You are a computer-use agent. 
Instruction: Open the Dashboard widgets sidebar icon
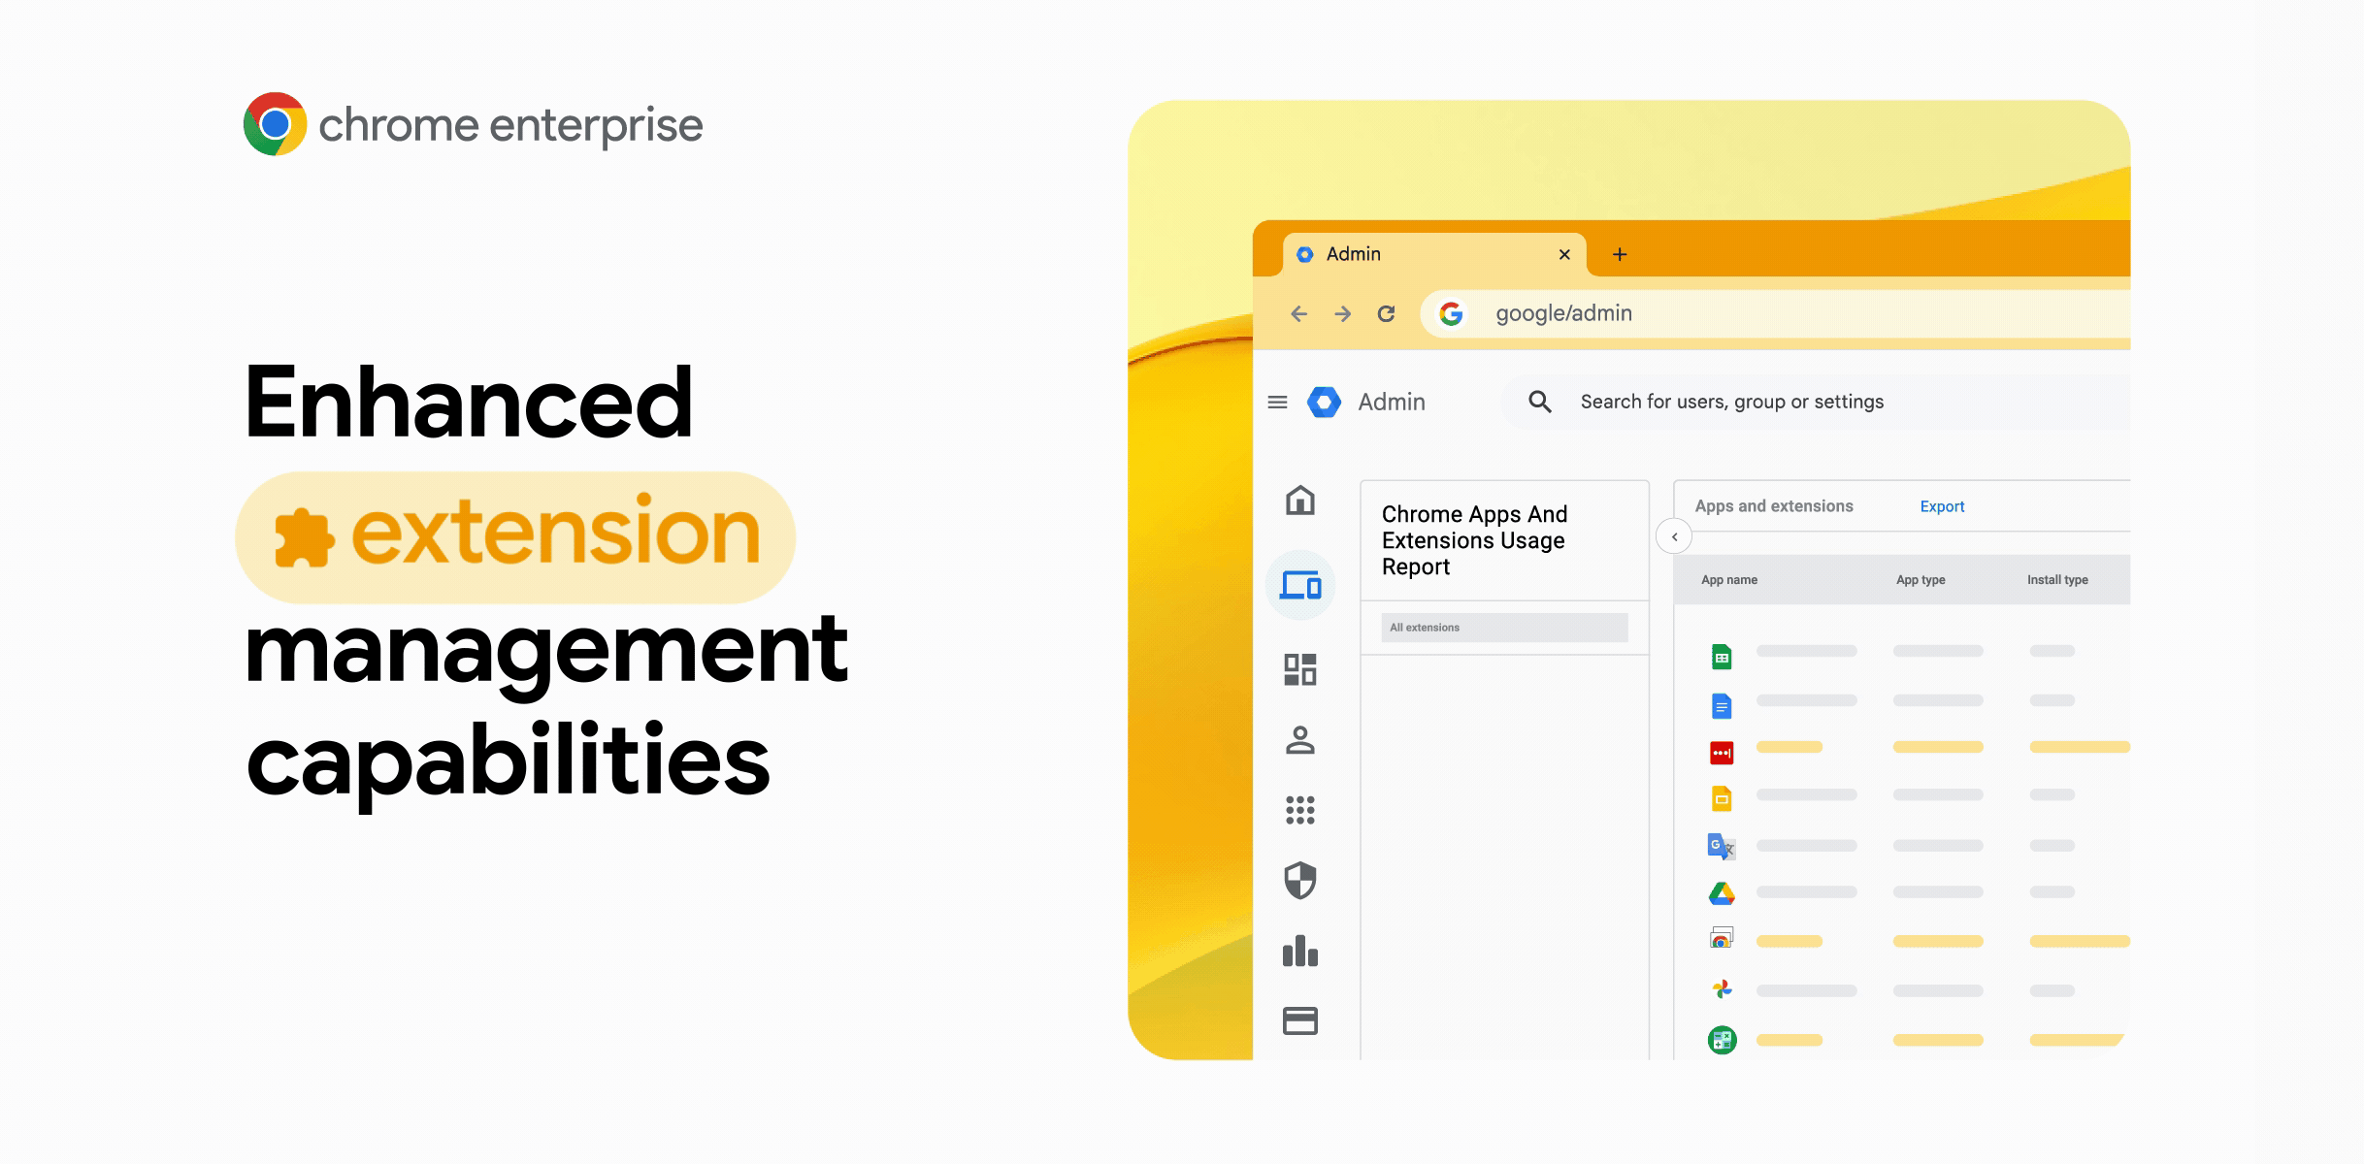(x=1299, y=669)
